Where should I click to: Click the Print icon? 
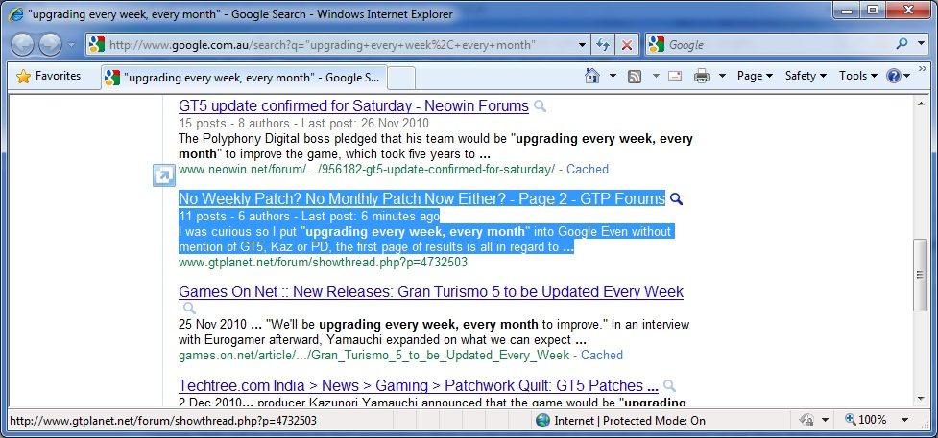(702, 76)
